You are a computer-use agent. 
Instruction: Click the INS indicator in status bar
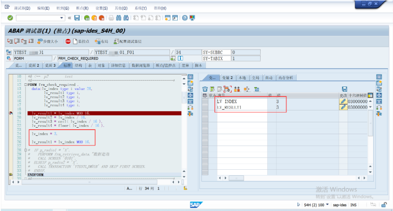pos(353,205)
